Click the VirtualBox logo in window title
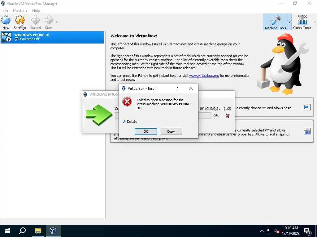317x237 pixels. click(x=3, y=3)
